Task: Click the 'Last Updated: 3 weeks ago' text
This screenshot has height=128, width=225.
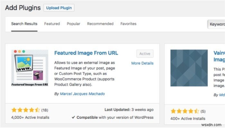Action: 129,109
